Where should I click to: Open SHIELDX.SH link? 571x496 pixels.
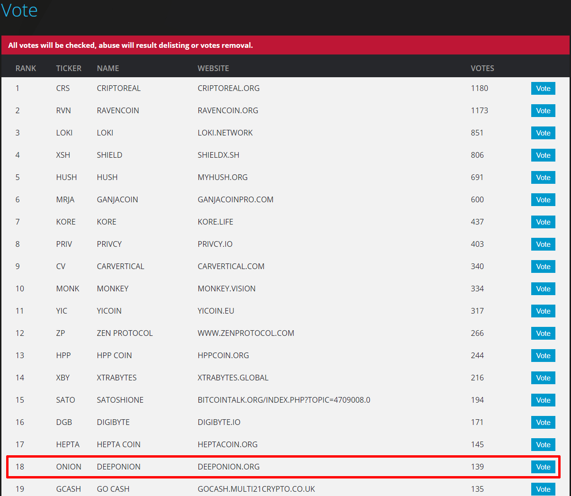[218, 155]
